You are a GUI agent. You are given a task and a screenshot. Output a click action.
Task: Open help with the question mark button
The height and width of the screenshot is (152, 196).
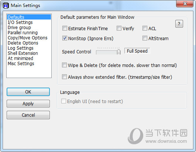[x=179, y=24]
